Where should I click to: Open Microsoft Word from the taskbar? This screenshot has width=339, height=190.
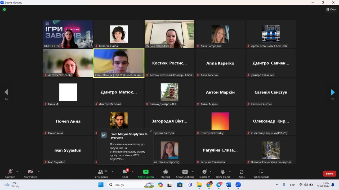(x=228, y=185)
